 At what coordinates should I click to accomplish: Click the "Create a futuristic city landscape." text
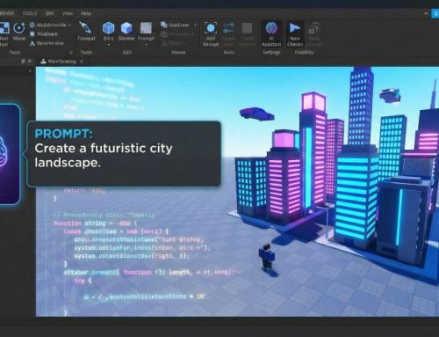tap(104, 156)
